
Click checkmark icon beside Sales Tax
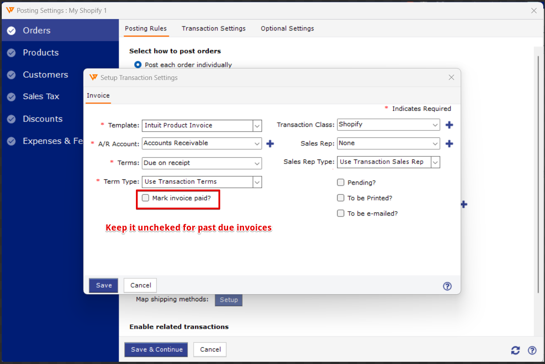coord(11,97)
